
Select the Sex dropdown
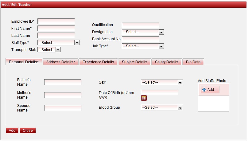(162, 82)
